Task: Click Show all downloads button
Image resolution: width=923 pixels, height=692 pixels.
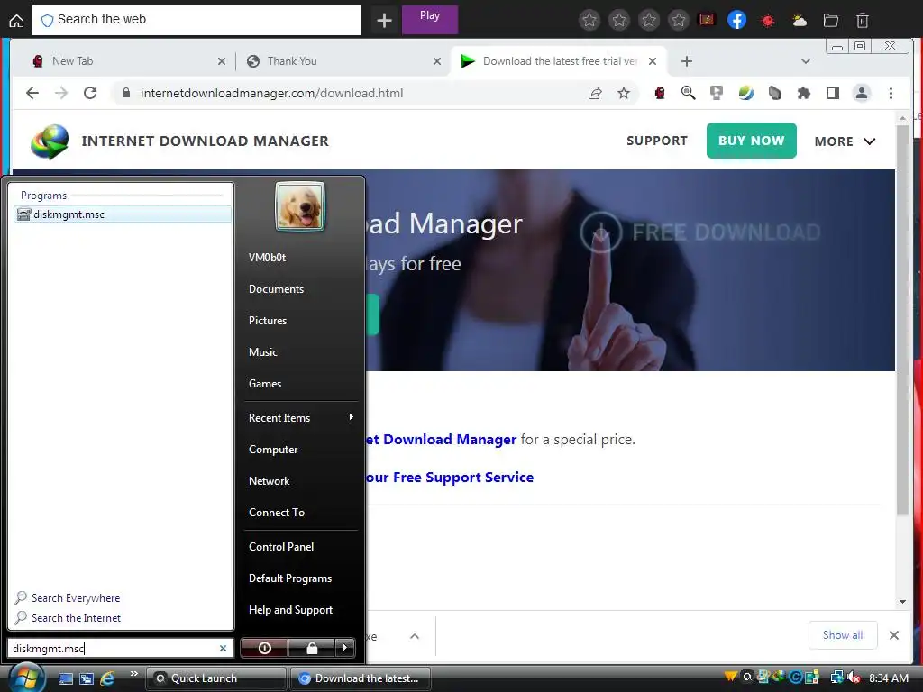Action: [x=843, y=635]
